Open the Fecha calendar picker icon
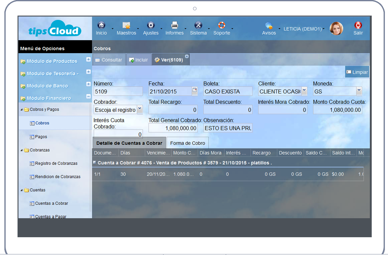The height and width of the screenshot is (255, 388). click(x=195, y=91)
